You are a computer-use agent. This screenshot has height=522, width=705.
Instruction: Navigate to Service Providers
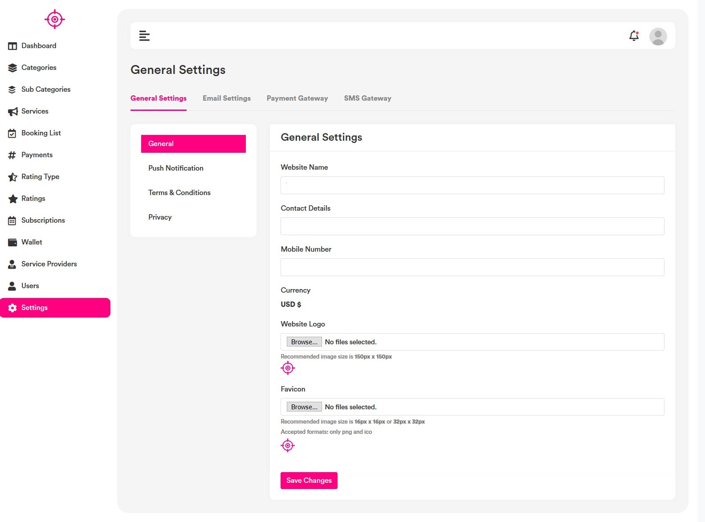point(49,264)
